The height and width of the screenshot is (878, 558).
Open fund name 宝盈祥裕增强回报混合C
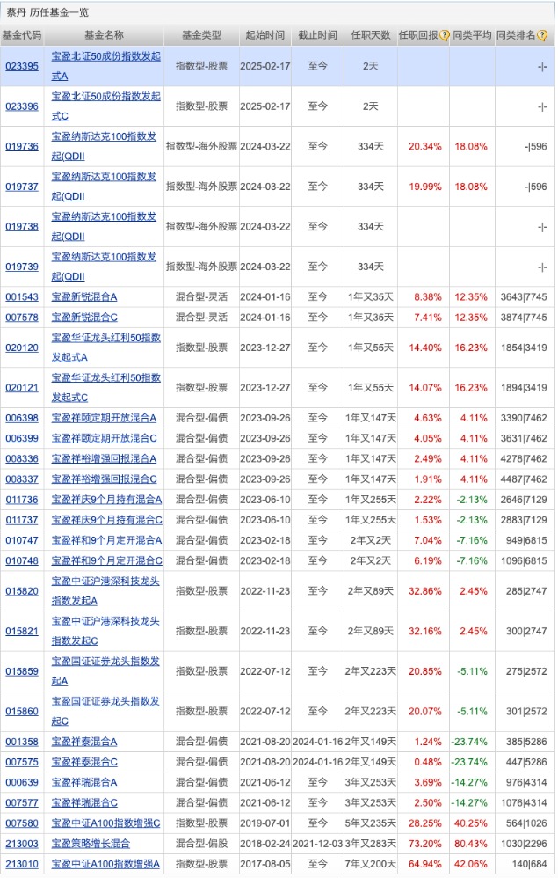(x=104, y=479)
